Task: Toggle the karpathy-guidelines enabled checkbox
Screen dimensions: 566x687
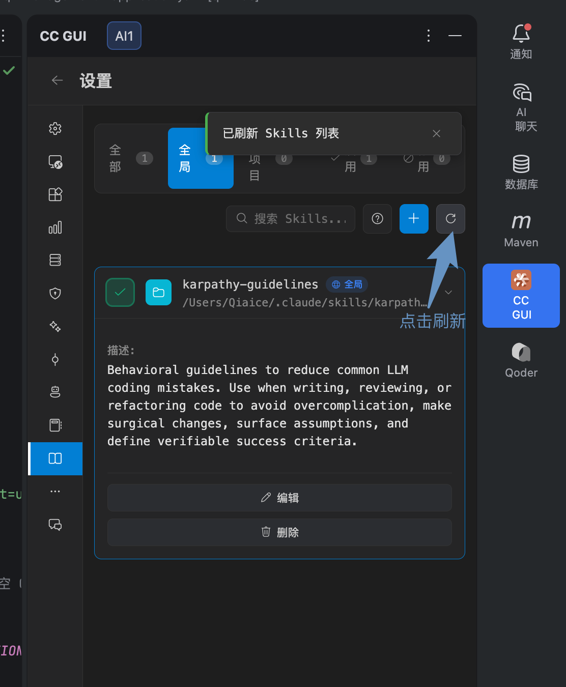Action: [x=120, y=293]
